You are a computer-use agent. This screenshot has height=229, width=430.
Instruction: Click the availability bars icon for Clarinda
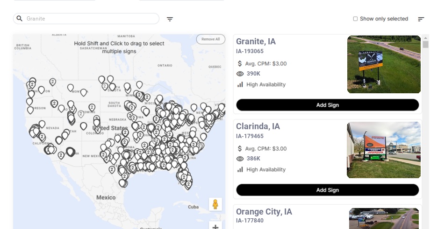coord(240,169)
